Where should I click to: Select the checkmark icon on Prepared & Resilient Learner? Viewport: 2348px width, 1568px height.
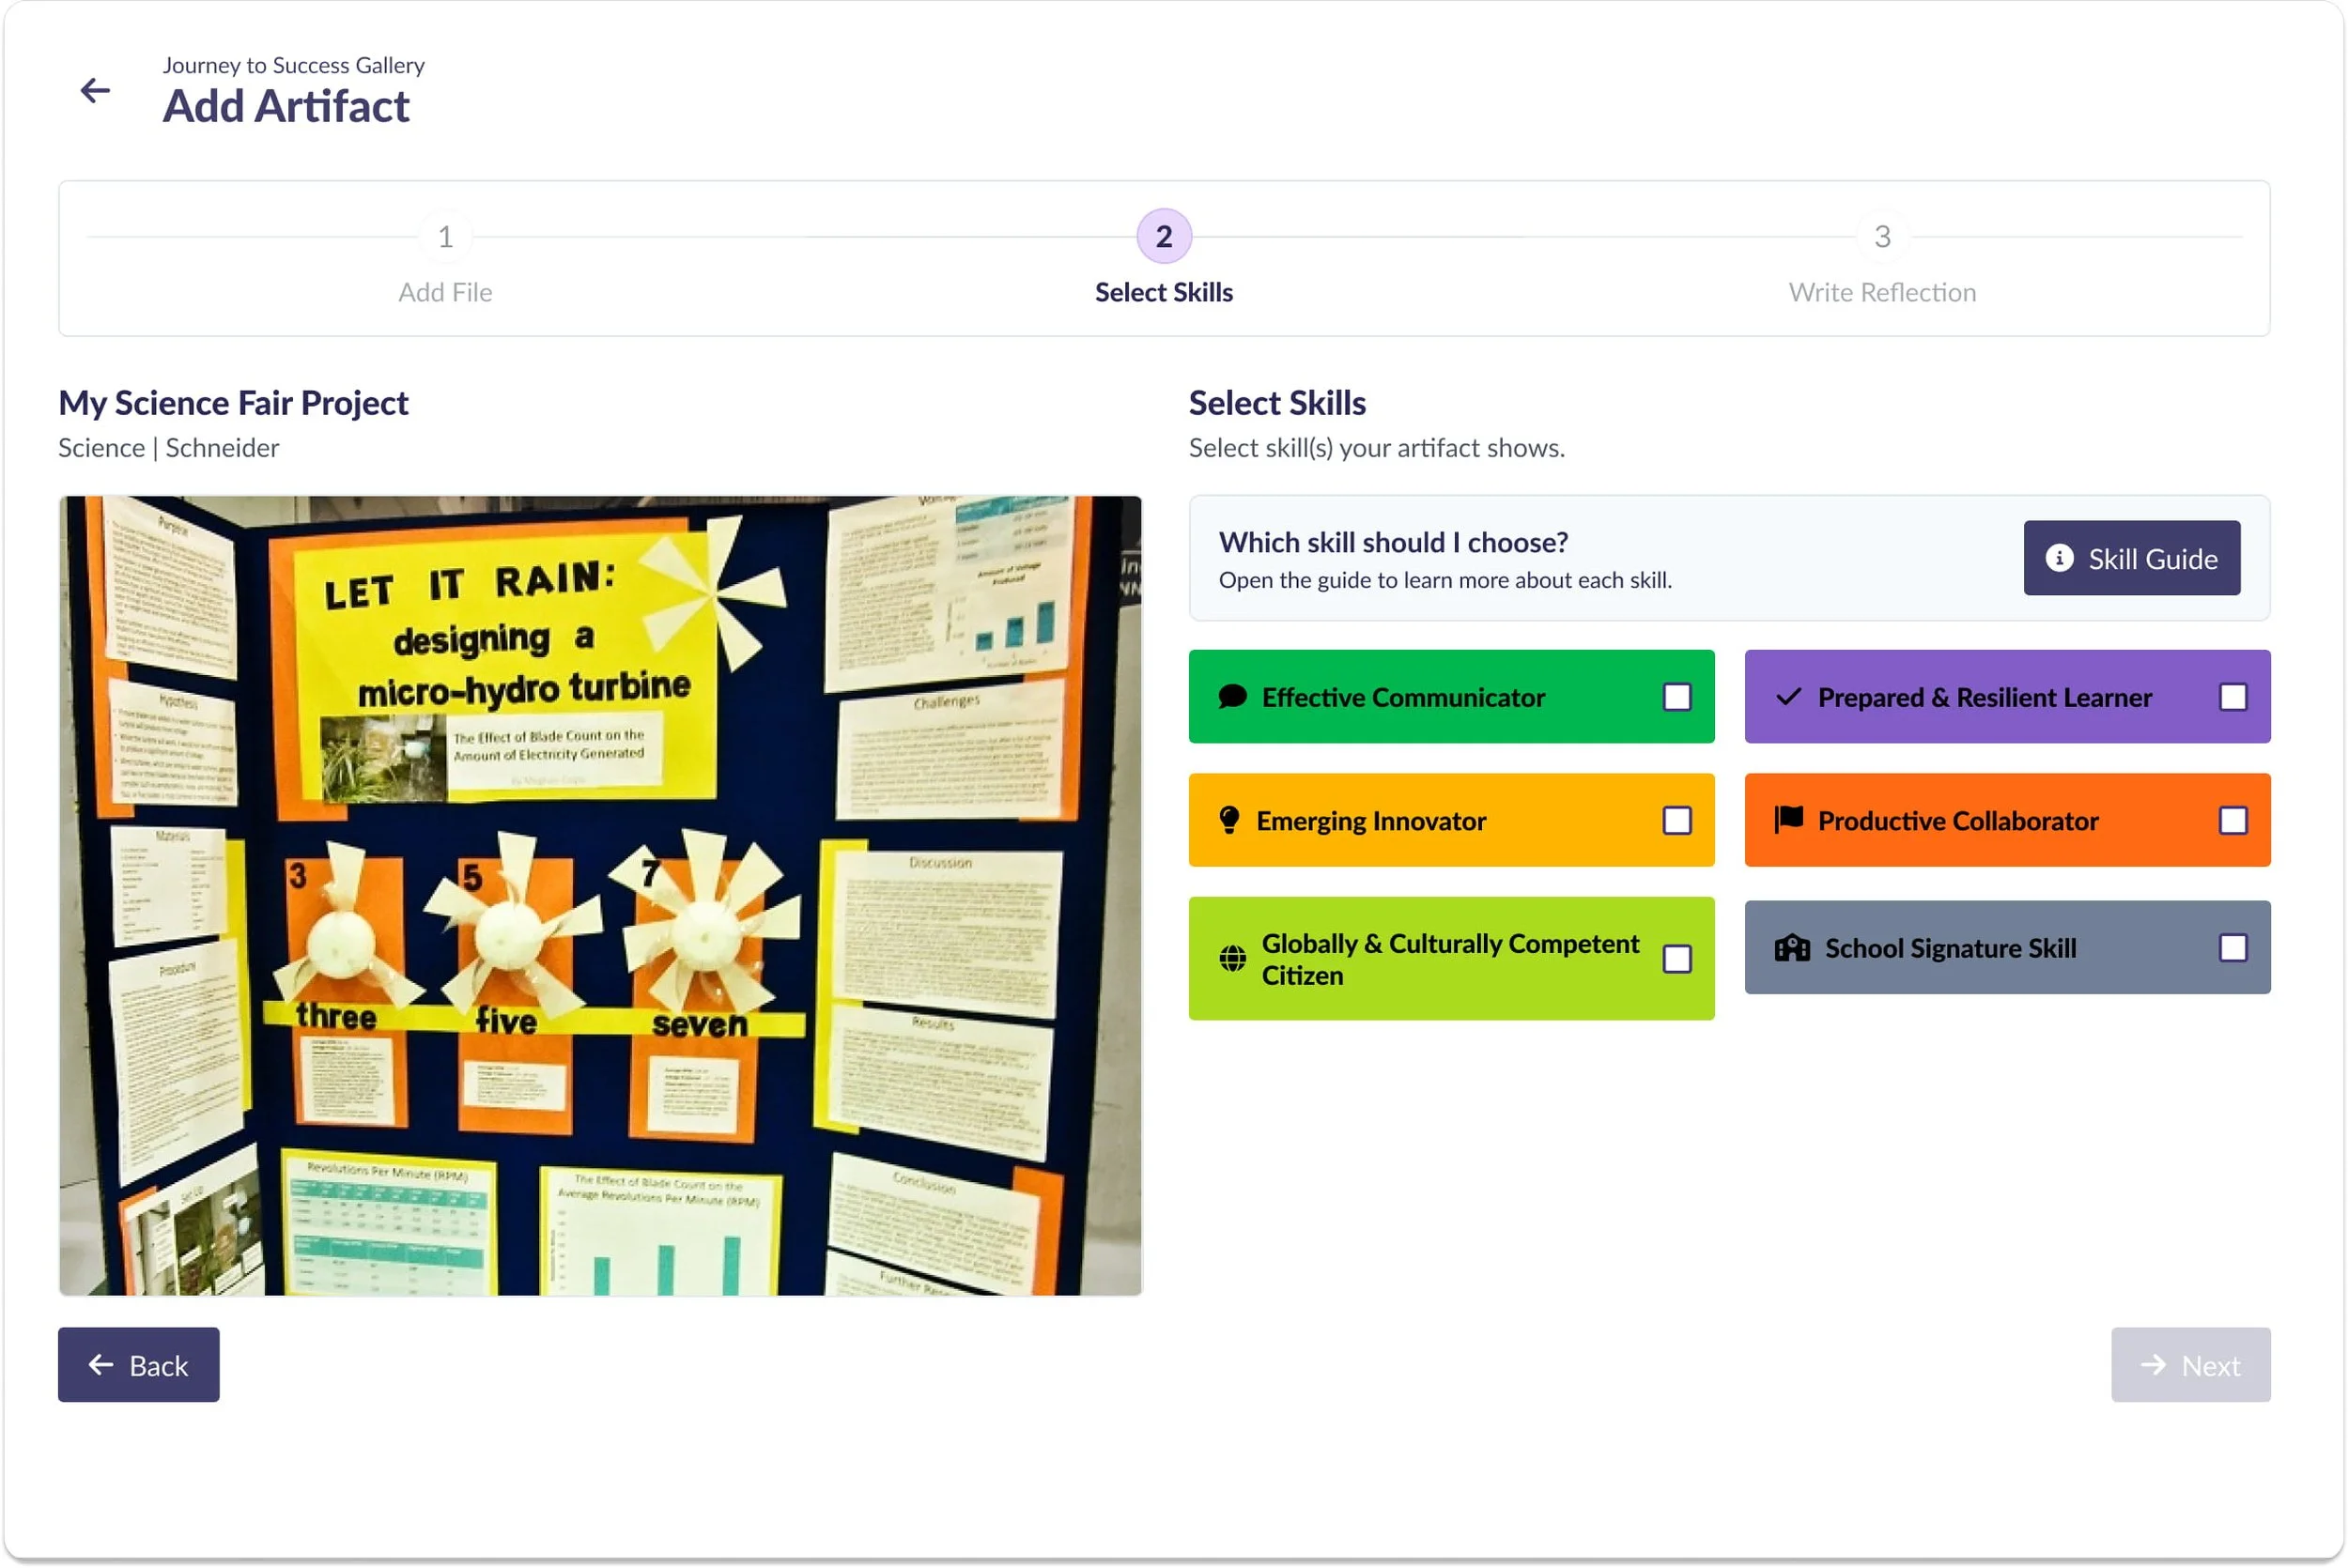(1789, 697)
